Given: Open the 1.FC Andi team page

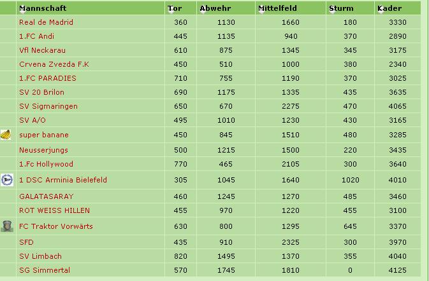Looking at the screenshot, I should [36, 36].
